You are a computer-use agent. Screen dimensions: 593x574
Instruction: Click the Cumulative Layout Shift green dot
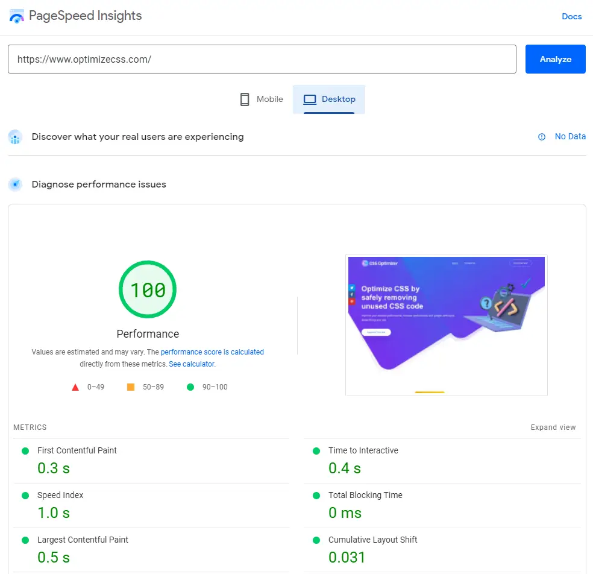pos(316,540)
